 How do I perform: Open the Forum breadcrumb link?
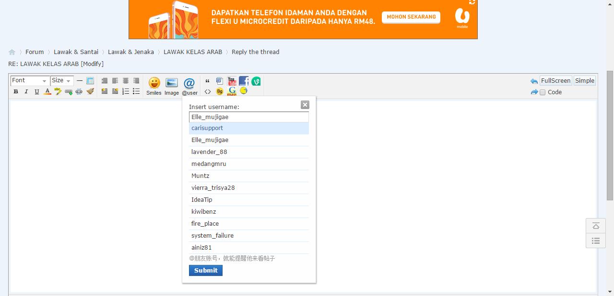pos(35,52)
